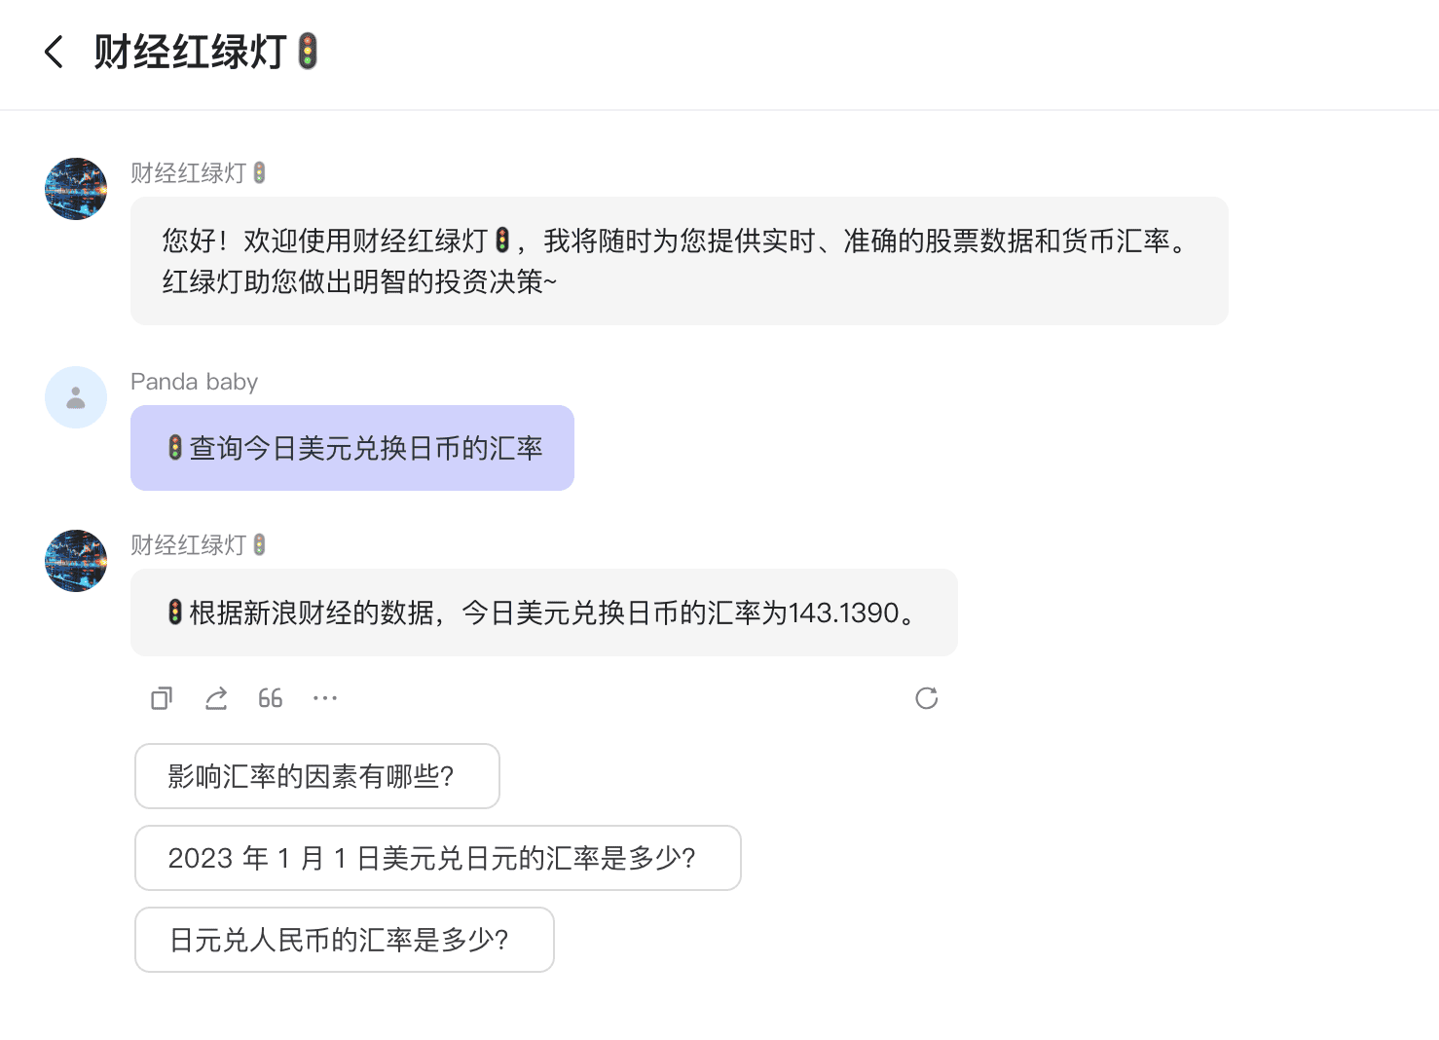Select the reply bubble showing rate 143.1390
This screenshot has height=1040, width=1439.
point(543,613)
